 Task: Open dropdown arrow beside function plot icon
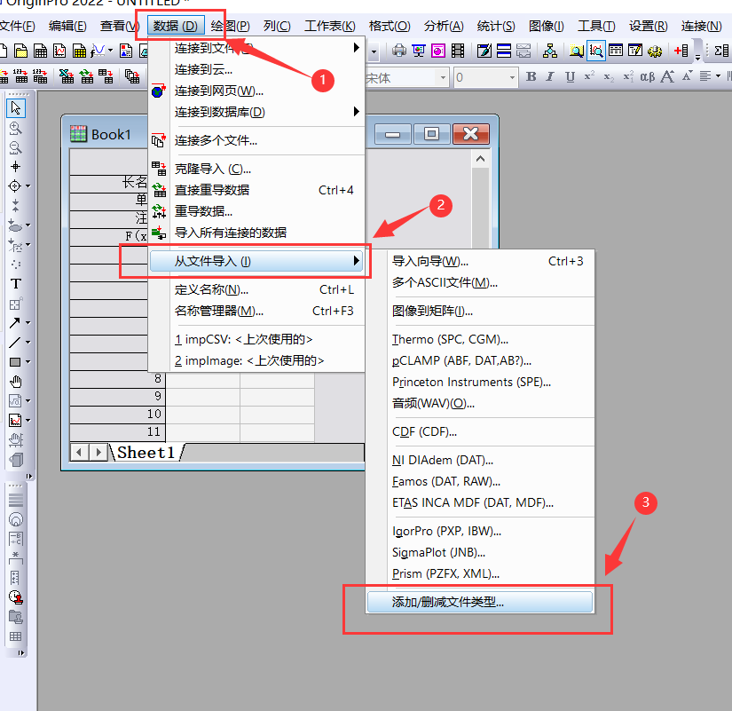110,51
